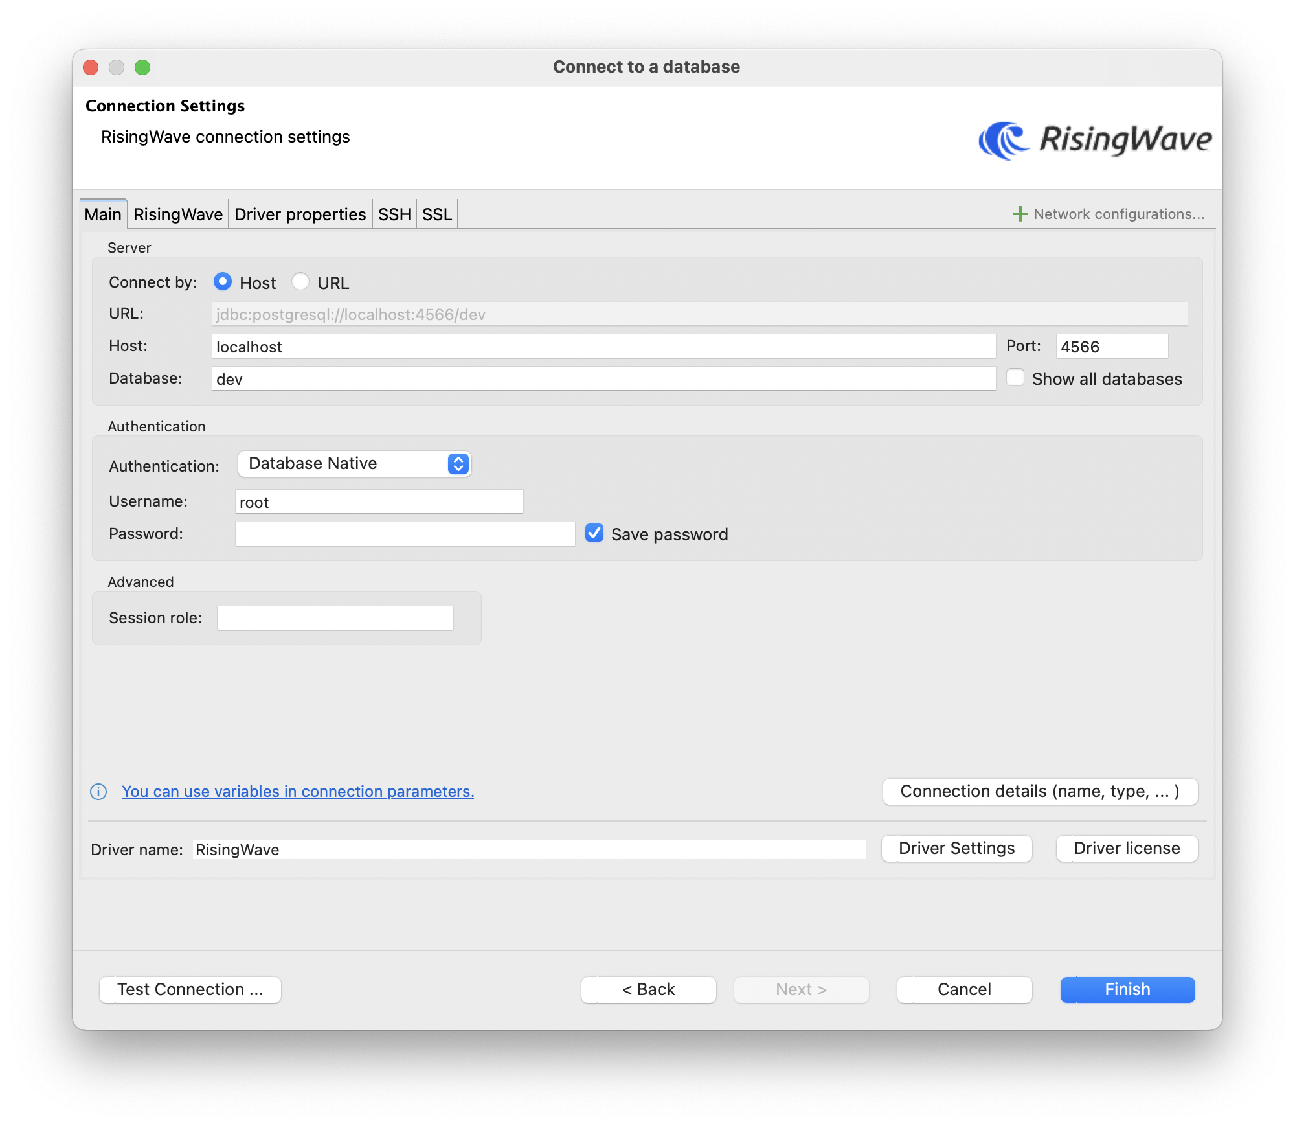This screenshot has height=1126, width=1295.
Task: Open the RisingWave tab
Action: 178,214
